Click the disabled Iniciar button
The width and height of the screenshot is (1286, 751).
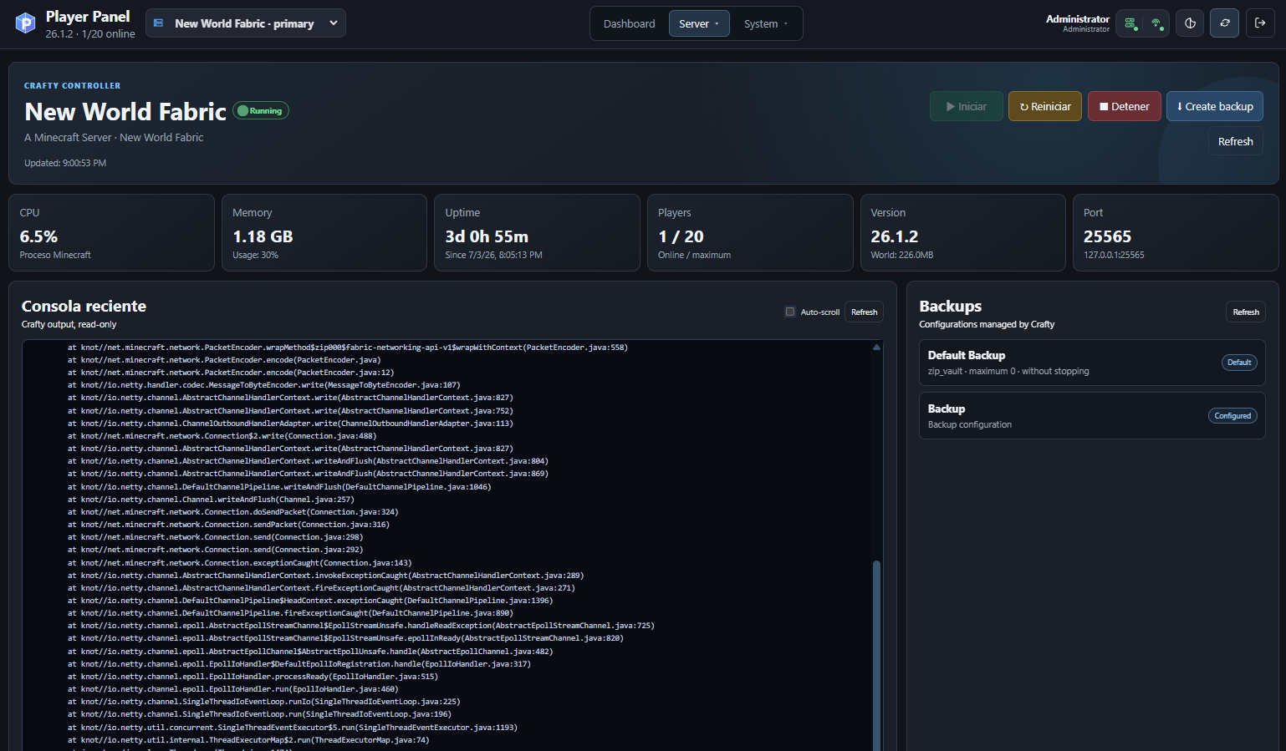coord(967,106)
